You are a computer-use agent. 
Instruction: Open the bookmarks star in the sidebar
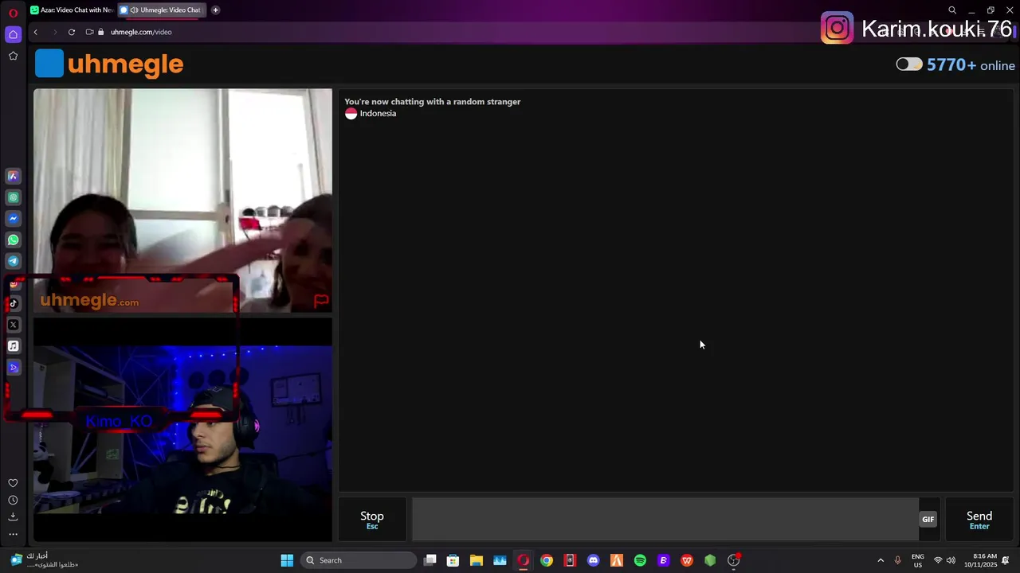pyautogui.click(x=13, y=56)
